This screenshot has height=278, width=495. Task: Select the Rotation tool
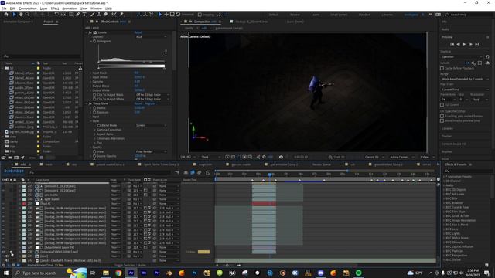pos(56,15)
